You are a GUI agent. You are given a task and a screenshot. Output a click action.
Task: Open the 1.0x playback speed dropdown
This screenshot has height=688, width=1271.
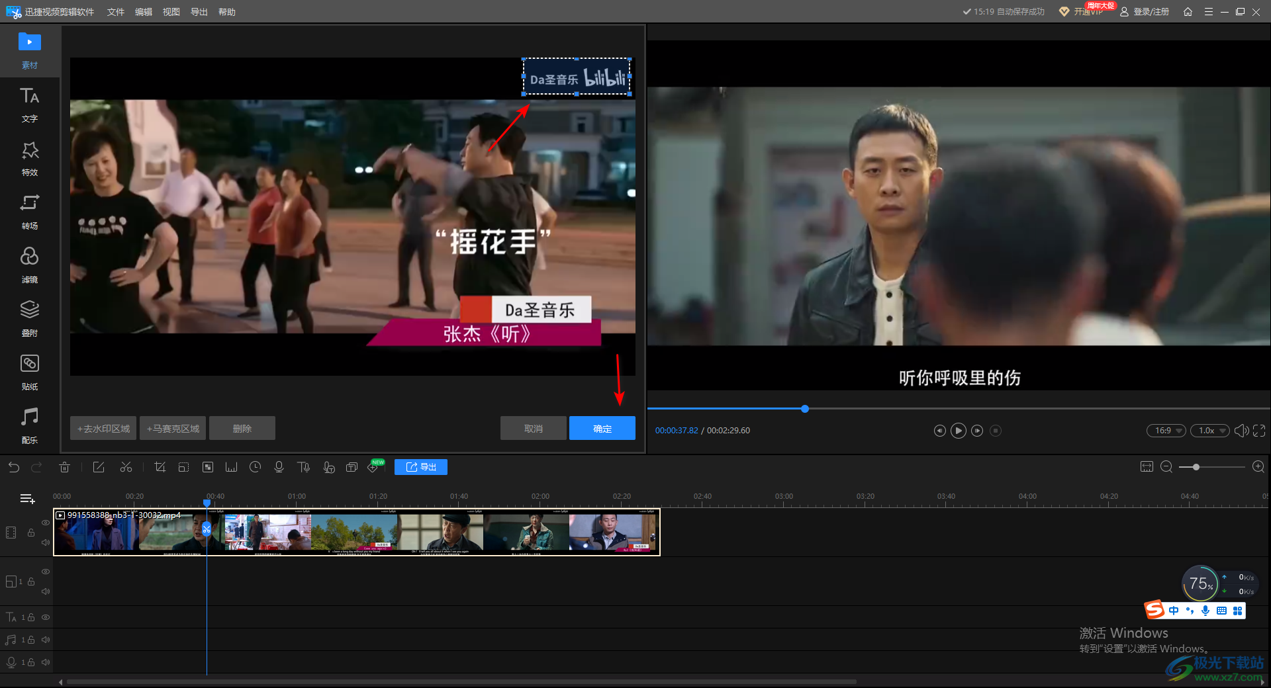tap(1209, 431)
